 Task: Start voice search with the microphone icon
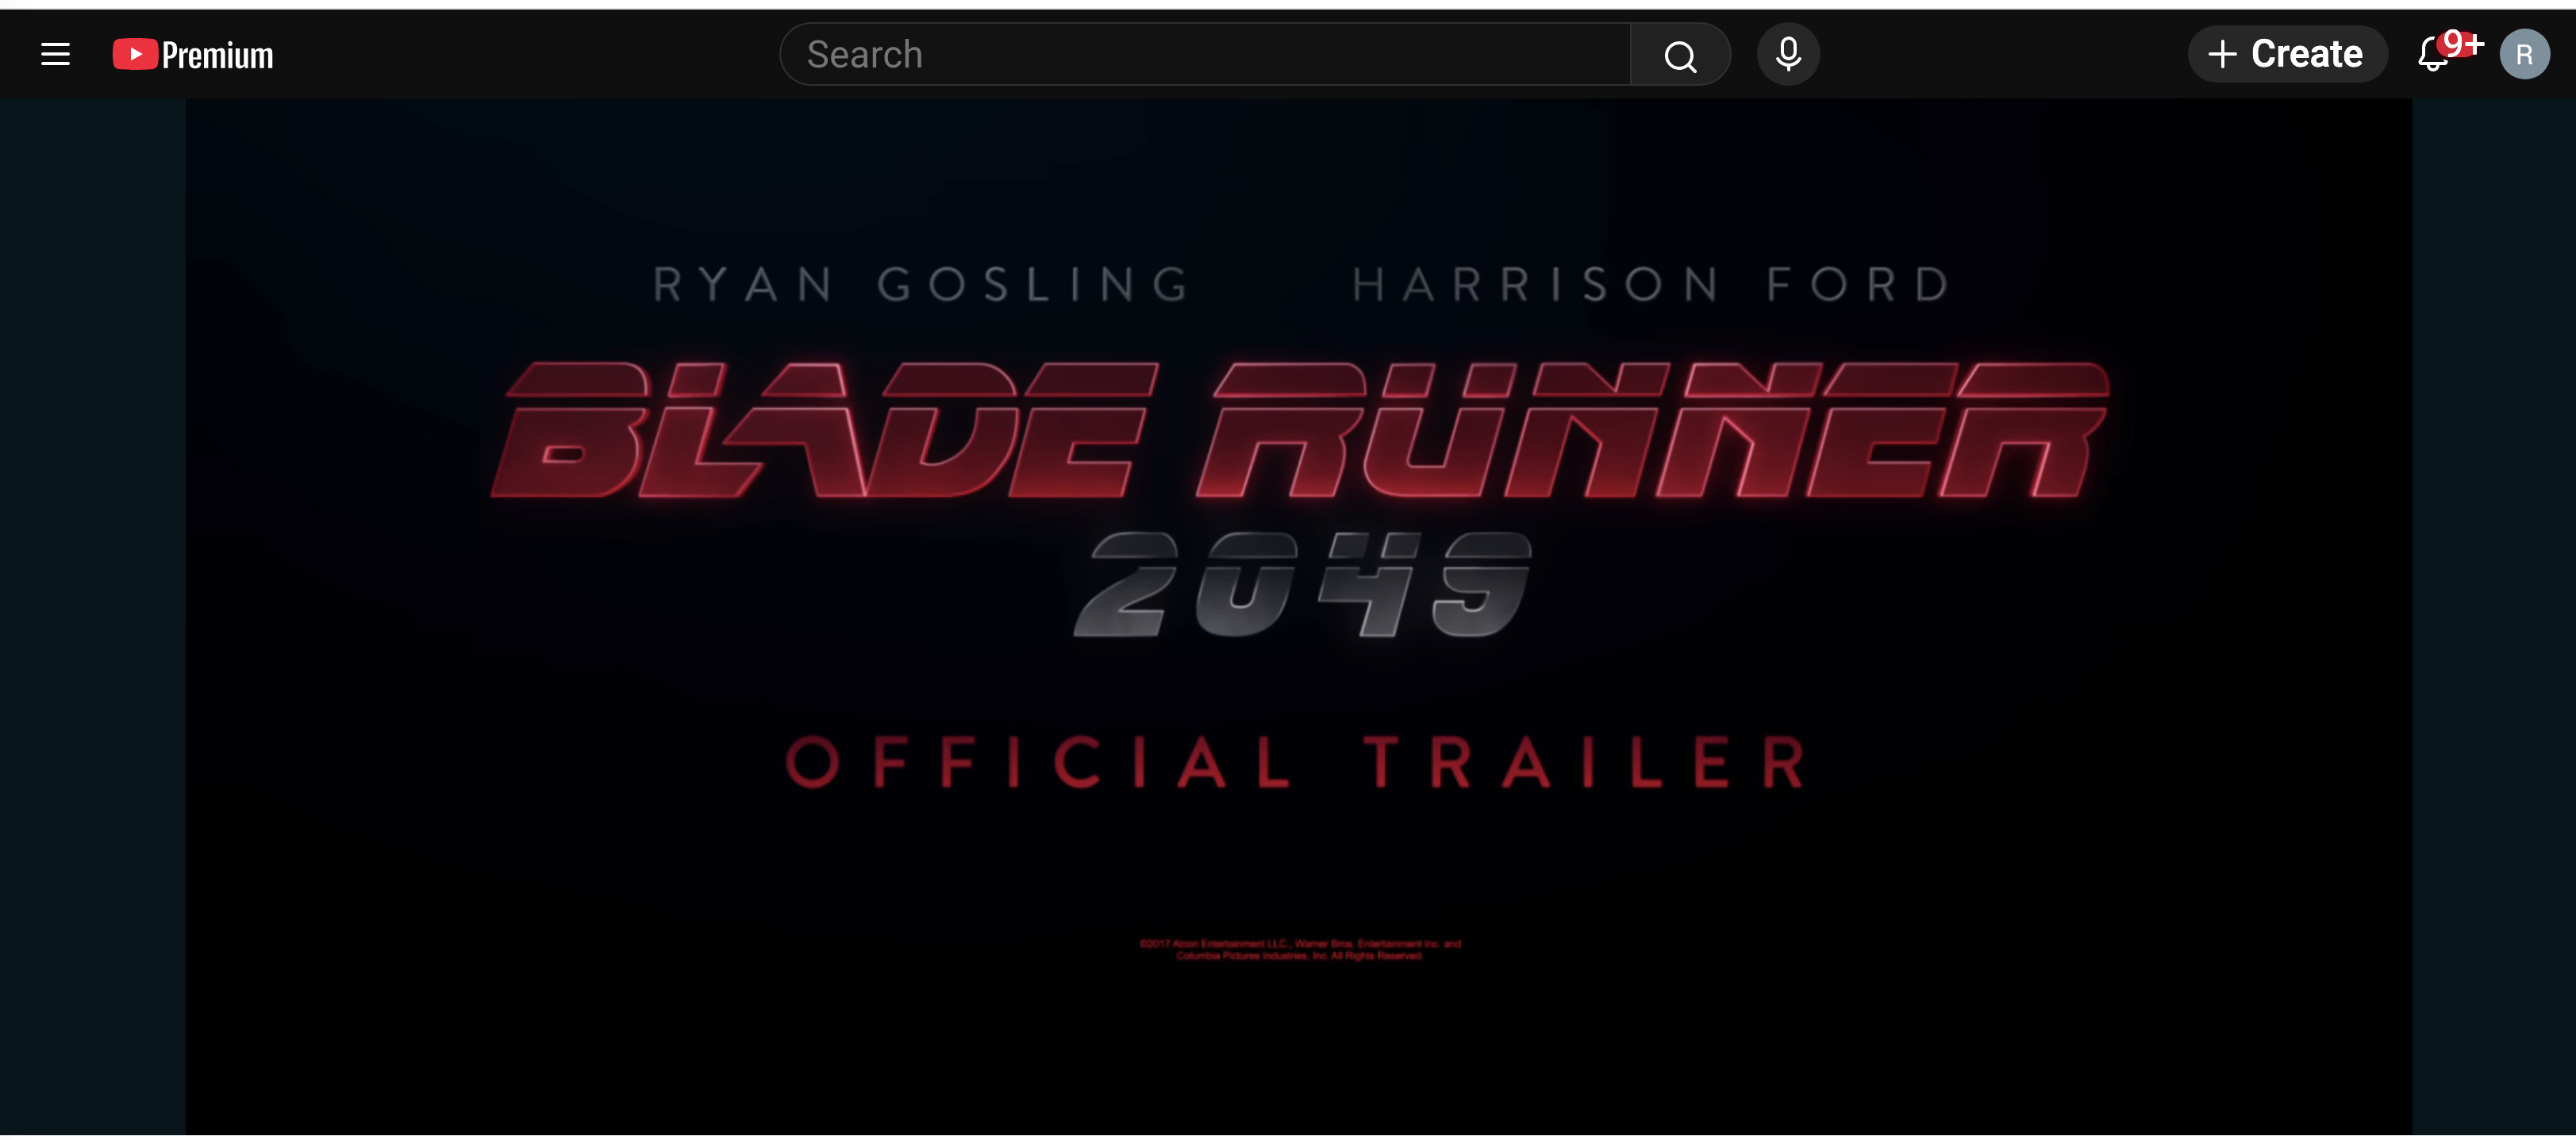point(1788,54)
